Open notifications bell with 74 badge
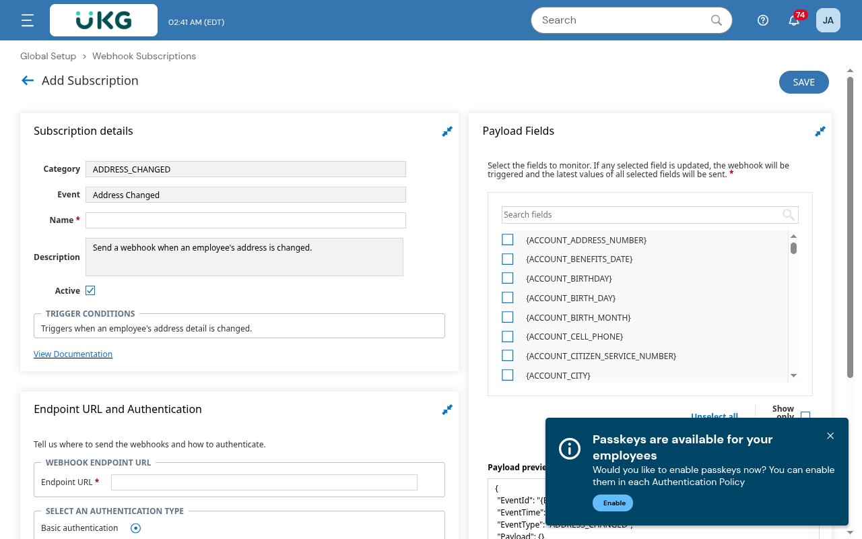862x539 pixels. tap(795, 20)
